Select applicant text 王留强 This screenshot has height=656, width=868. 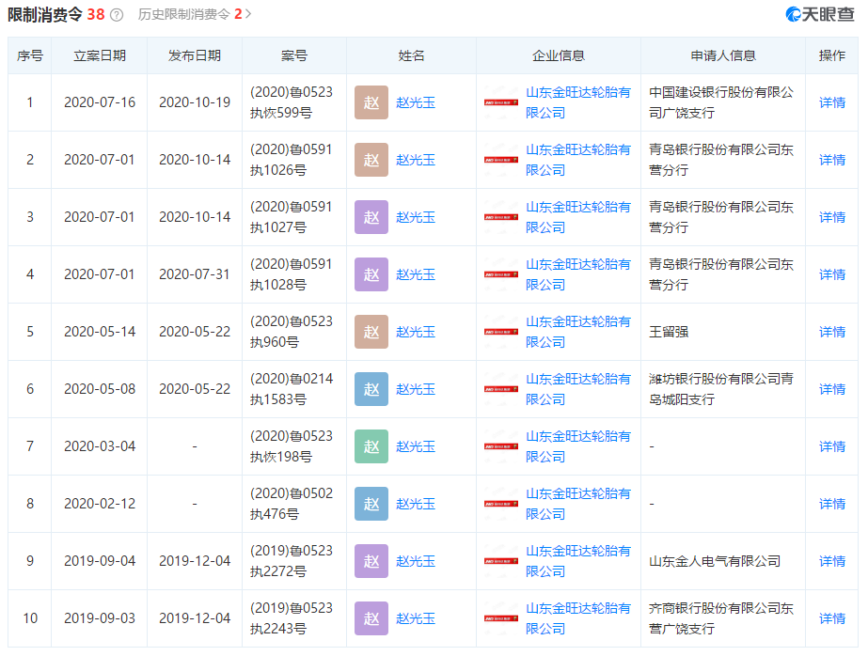pos(669,332)
